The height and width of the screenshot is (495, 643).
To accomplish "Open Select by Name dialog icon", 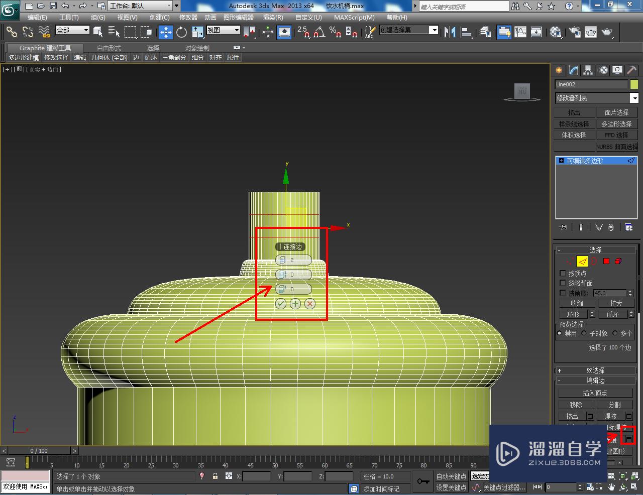I will 114,32.
